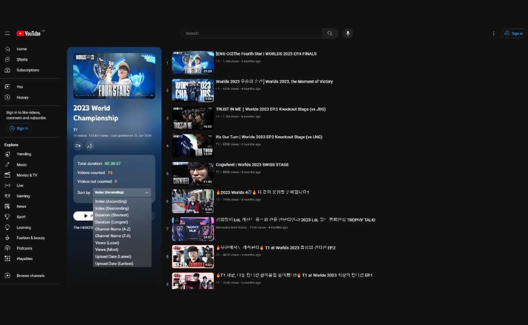Image resolution: width=528 pixels, height=325 pixels.
Task: Click the Total duration value 02:30:57
Action: click(112, 163)
